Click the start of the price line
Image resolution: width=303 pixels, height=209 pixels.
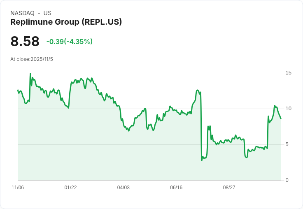(18, 90)
